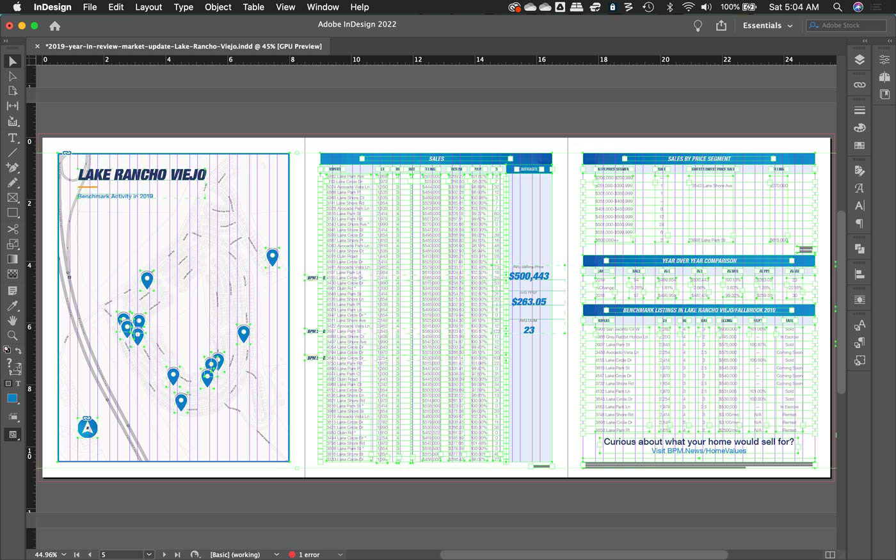Open the Essentials workspace dropdown
This screenshot has height=560, width=896.
coord(768,26)
